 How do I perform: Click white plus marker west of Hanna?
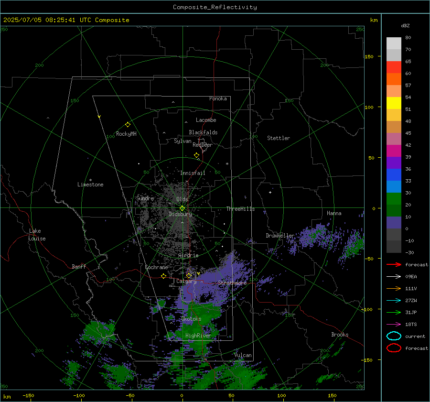pyautogui.click(x=270, y=192)
